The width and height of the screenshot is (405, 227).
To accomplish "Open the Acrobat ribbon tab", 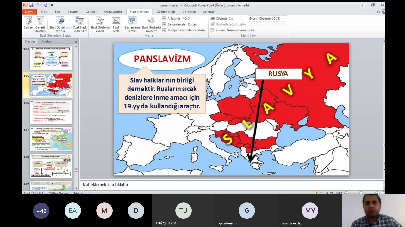I will (209, 12).
